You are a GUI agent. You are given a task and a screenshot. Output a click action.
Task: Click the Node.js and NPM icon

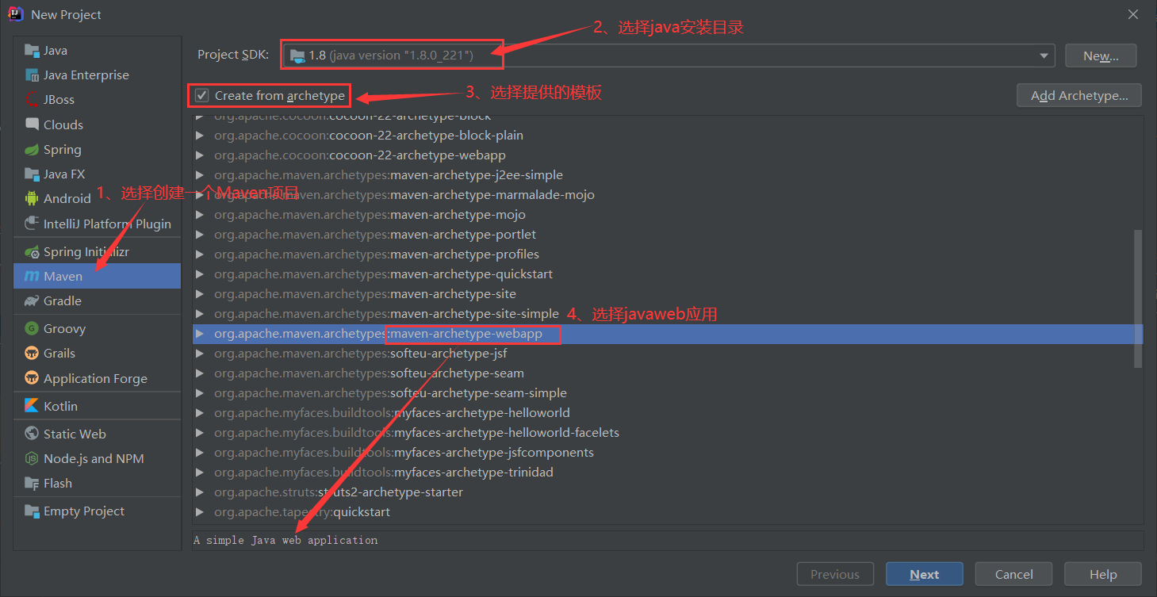pos(32,459)
